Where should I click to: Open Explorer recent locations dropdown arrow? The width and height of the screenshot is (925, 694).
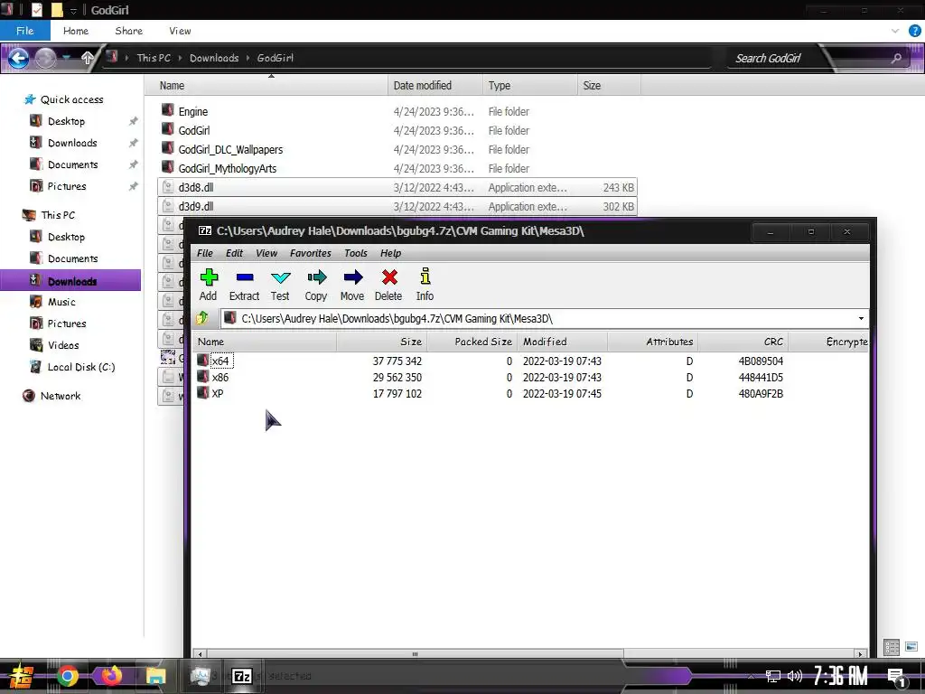[67, 58]
